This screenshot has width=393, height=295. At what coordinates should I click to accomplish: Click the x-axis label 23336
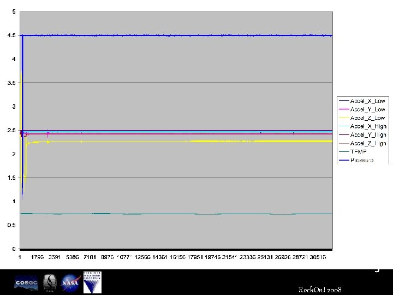click(248, 257)
